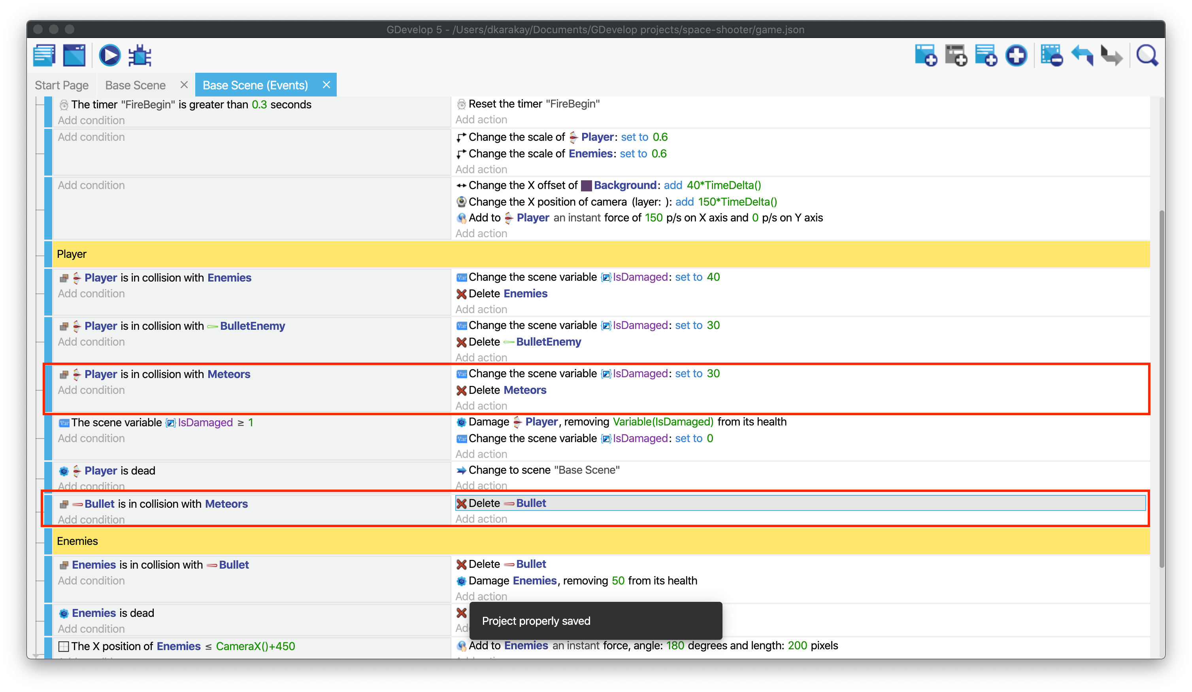Open the project manager panel icon
This screenshot has width=1192, height=692.
pos(45,56)
